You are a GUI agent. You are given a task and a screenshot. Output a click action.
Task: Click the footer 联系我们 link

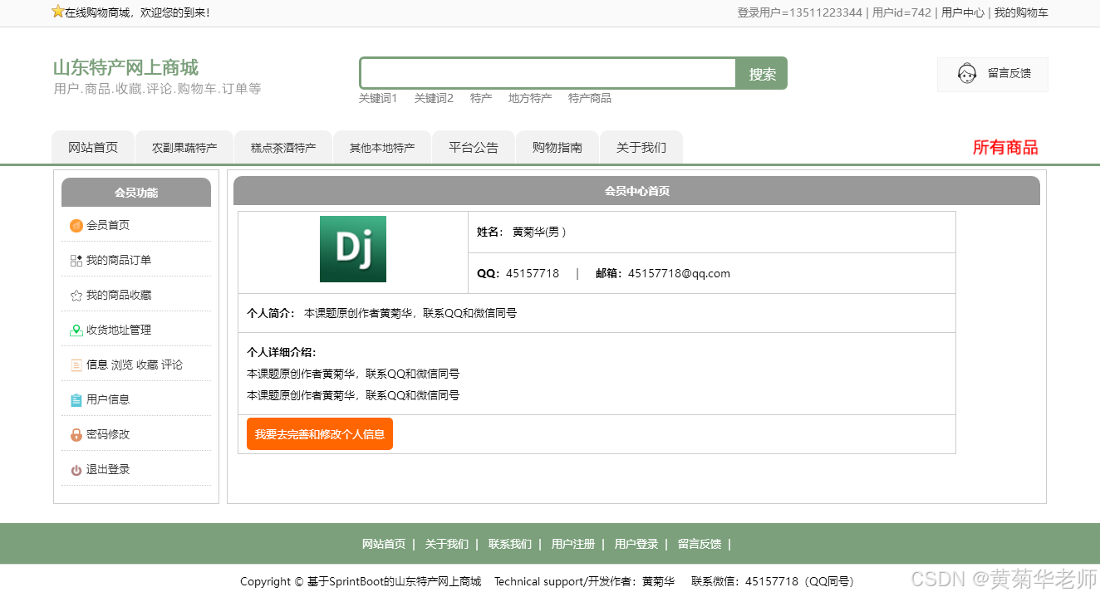(510, 544)
